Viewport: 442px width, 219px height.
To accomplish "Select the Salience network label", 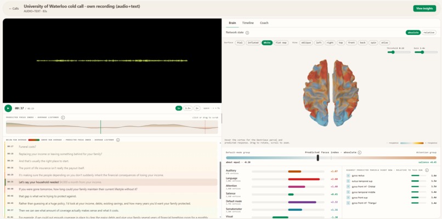I will click(x=230, y=193).
